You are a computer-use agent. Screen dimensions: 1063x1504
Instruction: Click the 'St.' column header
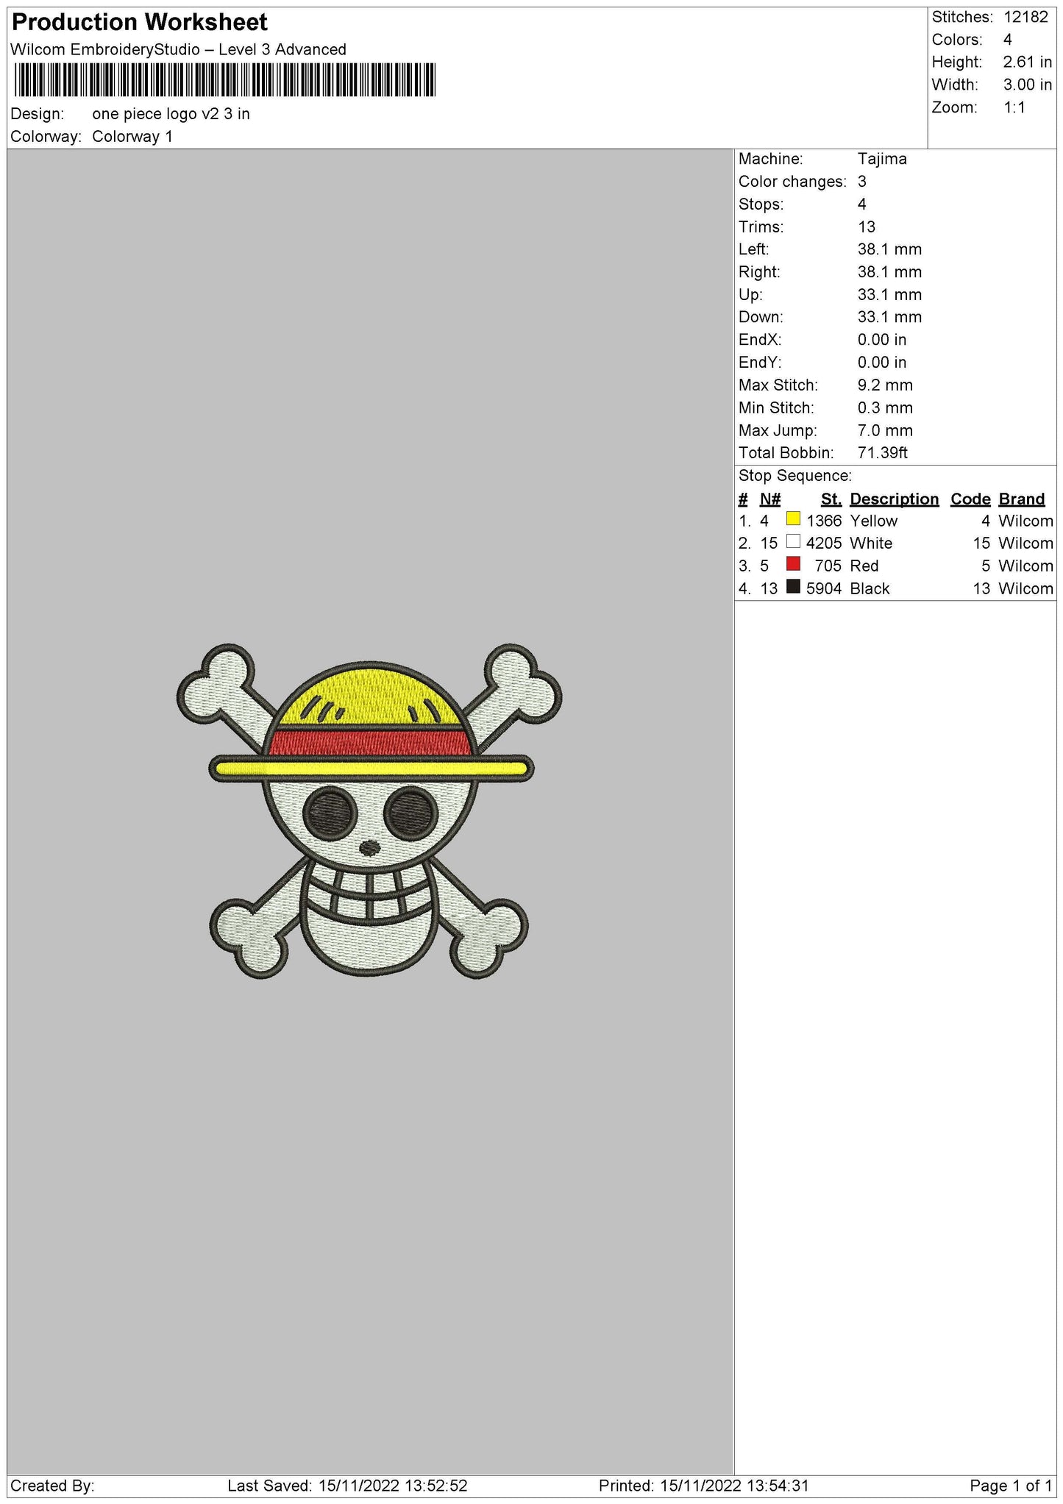point(831,499)
